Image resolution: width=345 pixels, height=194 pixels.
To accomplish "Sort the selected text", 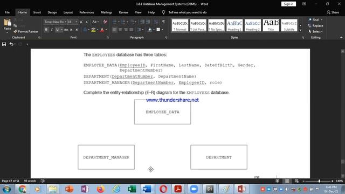I will (156, 22).
